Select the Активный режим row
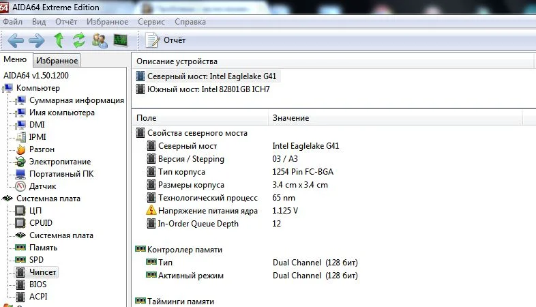The image size is (536, 307). 191,276
